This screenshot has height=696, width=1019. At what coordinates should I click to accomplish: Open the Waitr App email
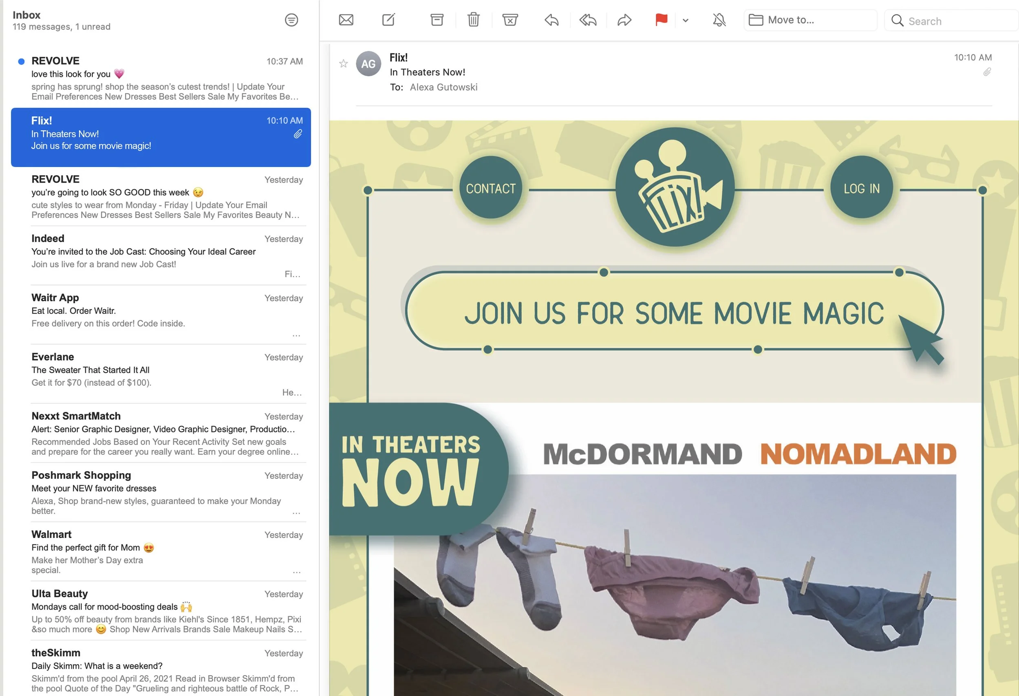click(161, 315)
